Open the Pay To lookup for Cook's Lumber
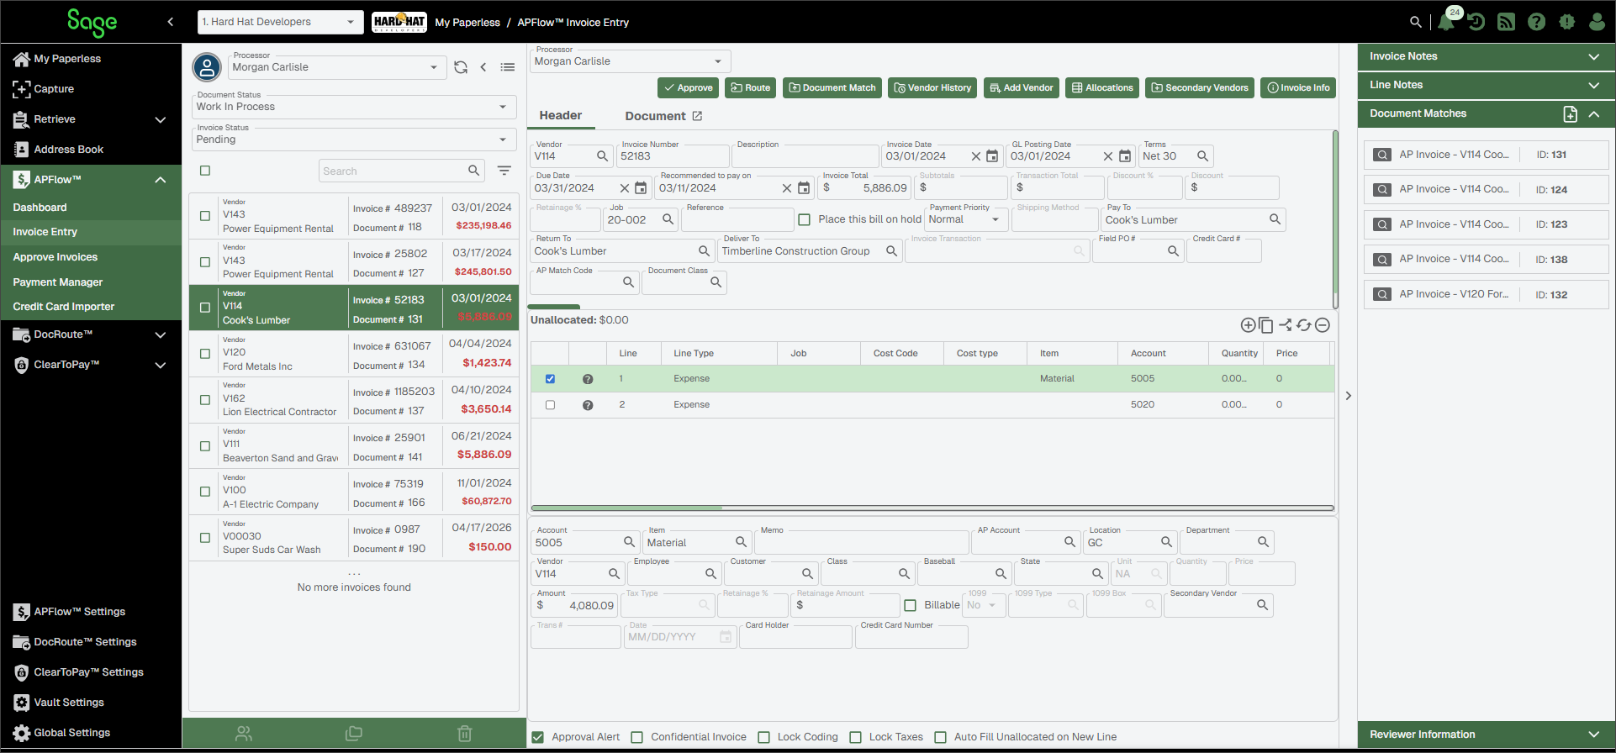Viewport: 1616px width, 753px height. click(x=1275, y=219)
